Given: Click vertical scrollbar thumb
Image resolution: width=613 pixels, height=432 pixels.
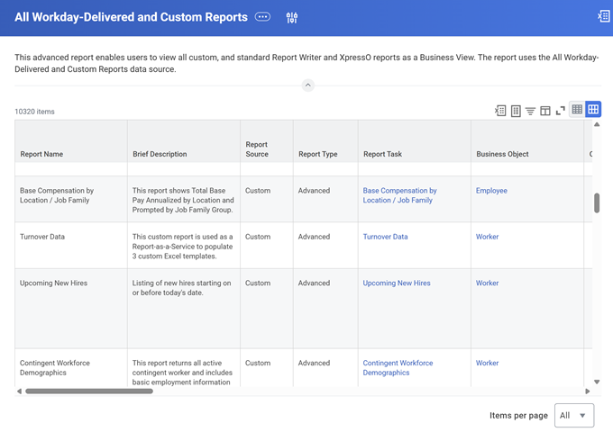Looking at the screenshot, I should [x=597, y=202].
